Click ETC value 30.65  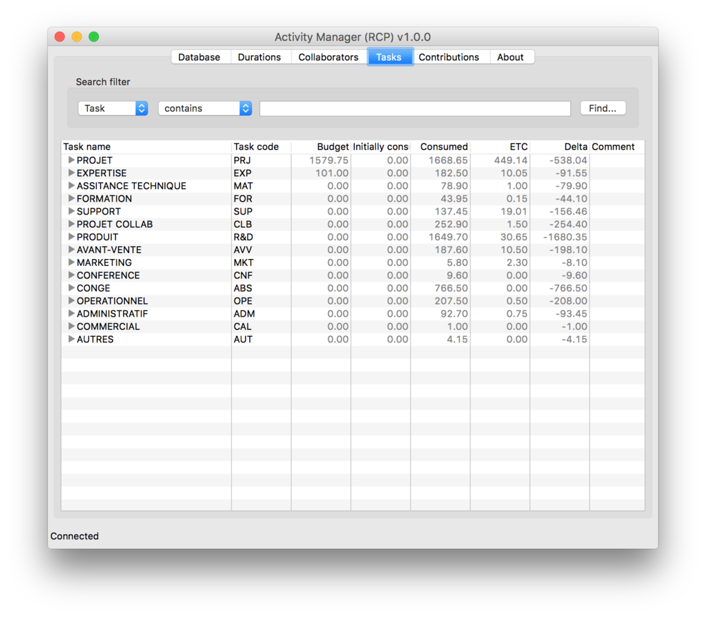pyautogui.click(x=514, y=237)
